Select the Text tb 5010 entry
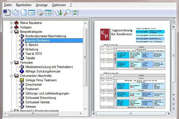The height and width of the screenshot is (119, 179). [x=34, y=54]
